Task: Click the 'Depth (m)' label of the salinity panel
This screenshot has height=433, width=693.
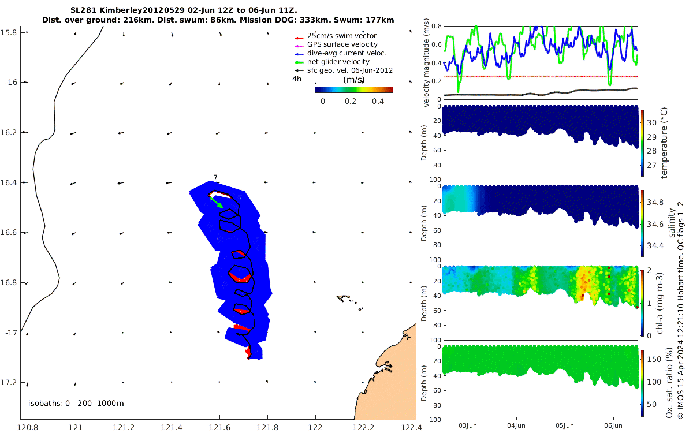Action: coord(424,223)
